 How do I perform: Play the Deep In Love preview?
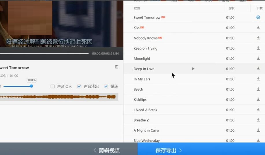[193, 69]
